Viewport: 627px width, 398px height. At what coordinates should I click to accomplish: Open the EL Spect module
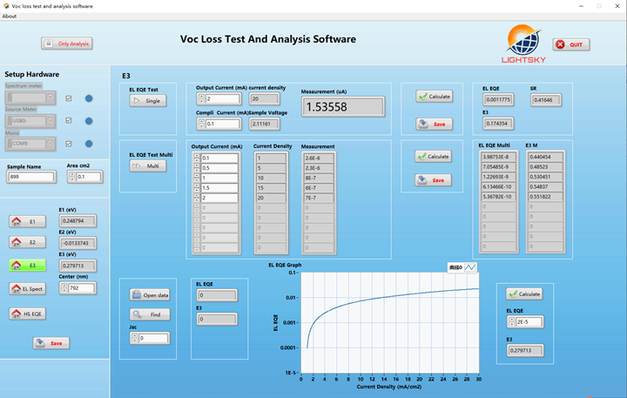pyautogui.click(x=27, y=287)
